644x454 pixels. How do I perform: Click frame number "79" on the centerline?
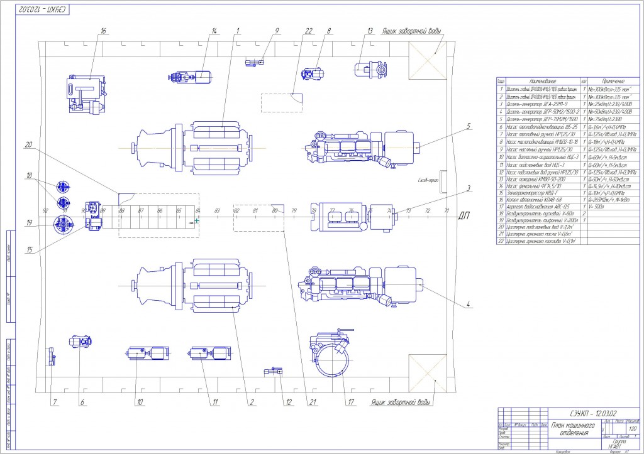(x=294, y=211)
